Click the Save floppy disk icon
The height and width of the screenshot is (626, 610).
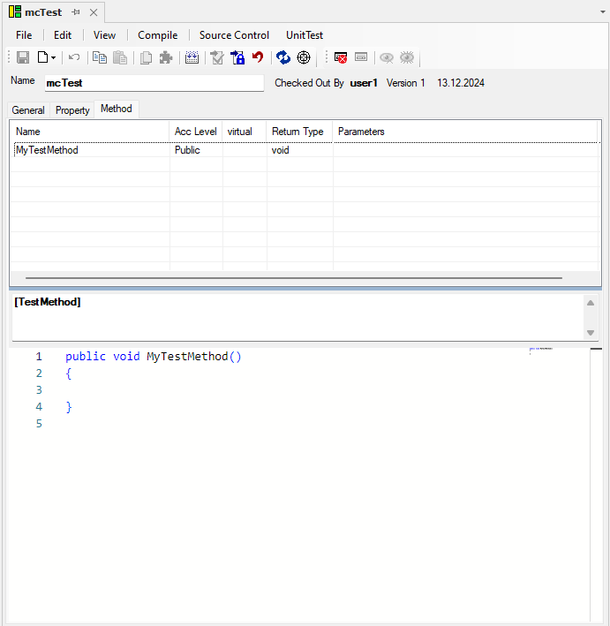(x=23, y=57)
